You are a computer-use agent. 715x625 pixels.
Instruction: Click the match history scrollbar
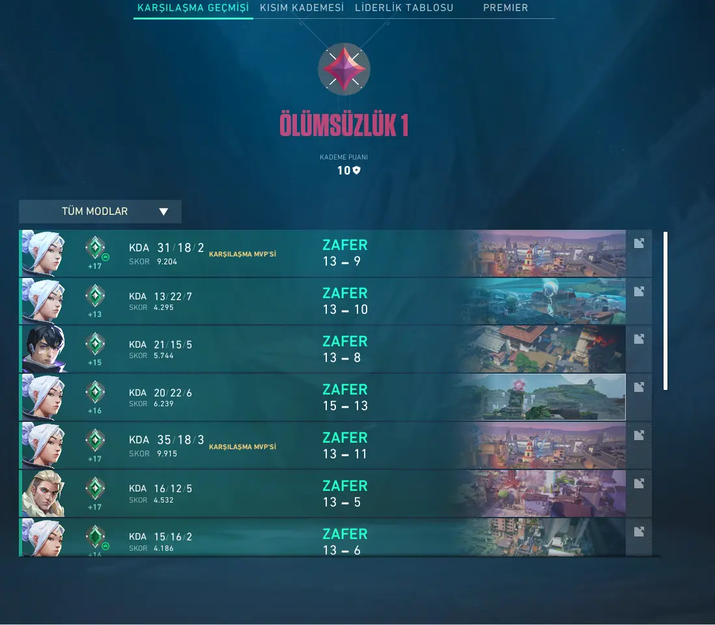(x=666, y=311)
